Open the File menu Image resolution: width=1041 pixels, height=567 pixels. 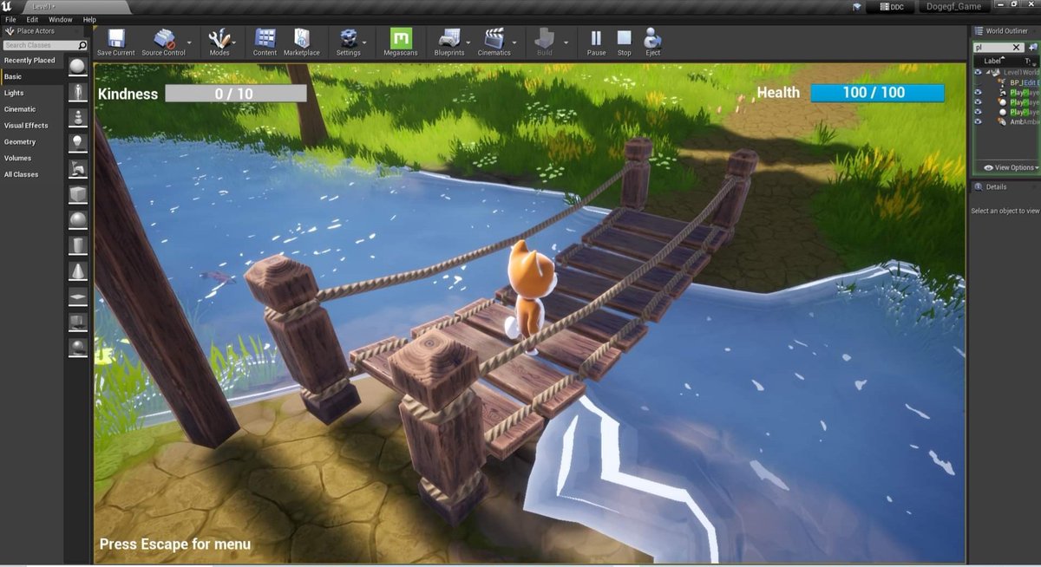pos(10,19)
